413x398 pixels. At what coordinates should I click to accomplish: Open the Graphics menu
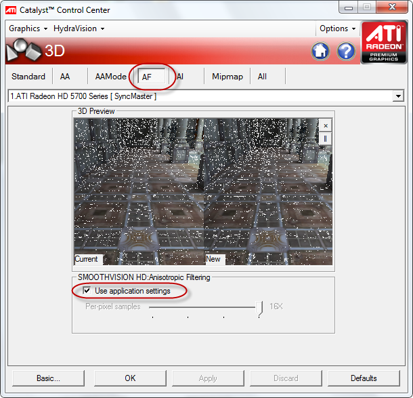pos(28,28)
